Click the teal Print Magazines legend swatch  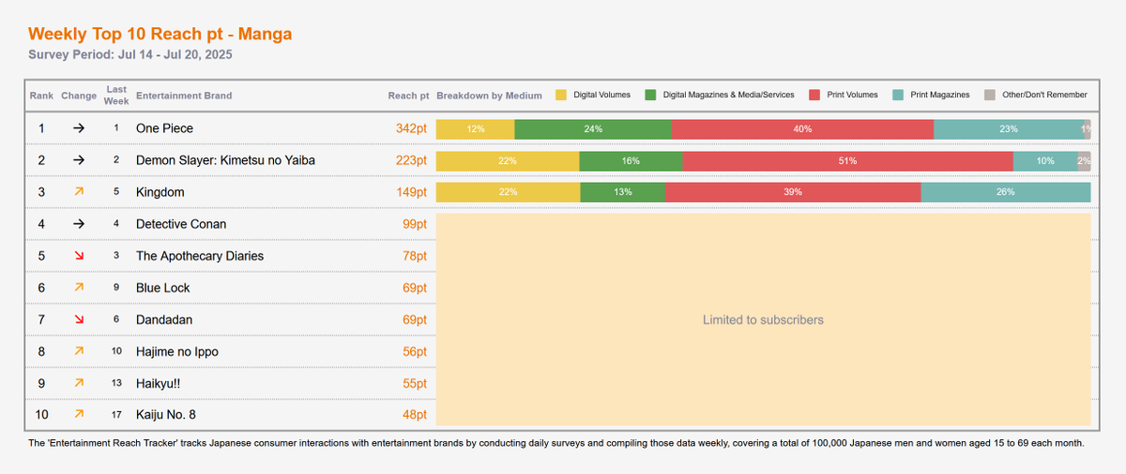click(x=898, y=95)
